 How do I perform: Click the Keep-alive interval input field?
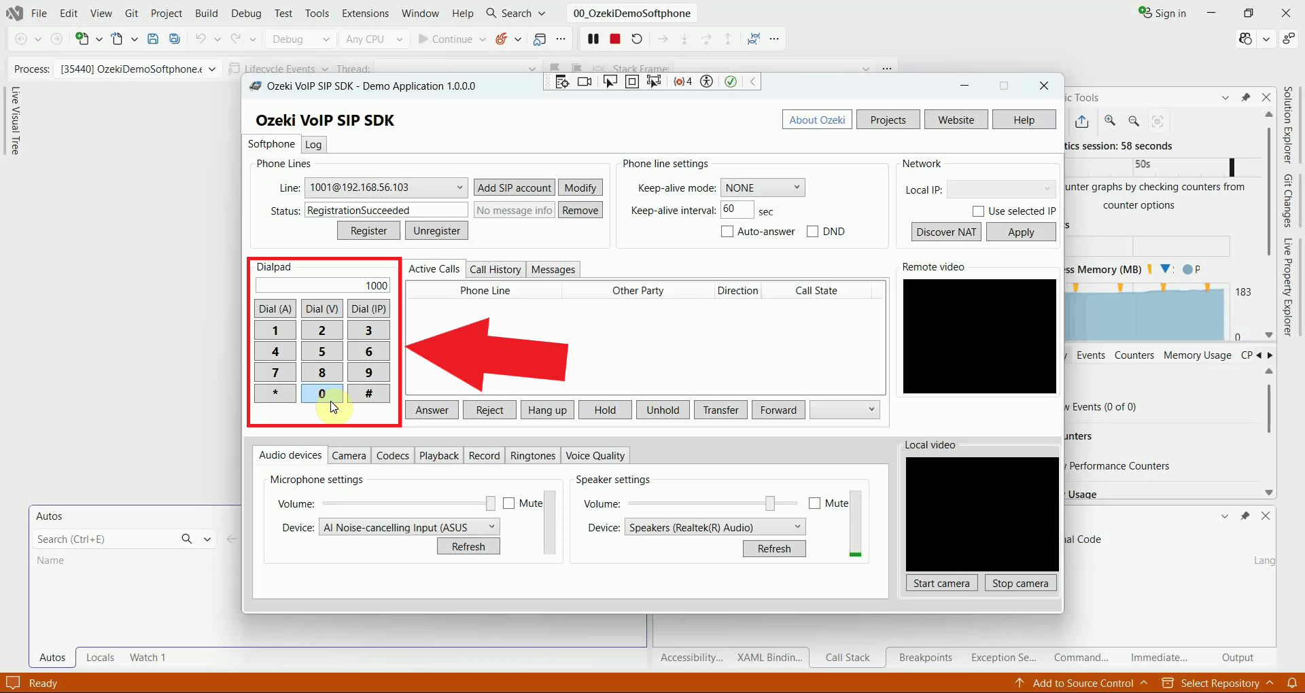pos(737,209)
